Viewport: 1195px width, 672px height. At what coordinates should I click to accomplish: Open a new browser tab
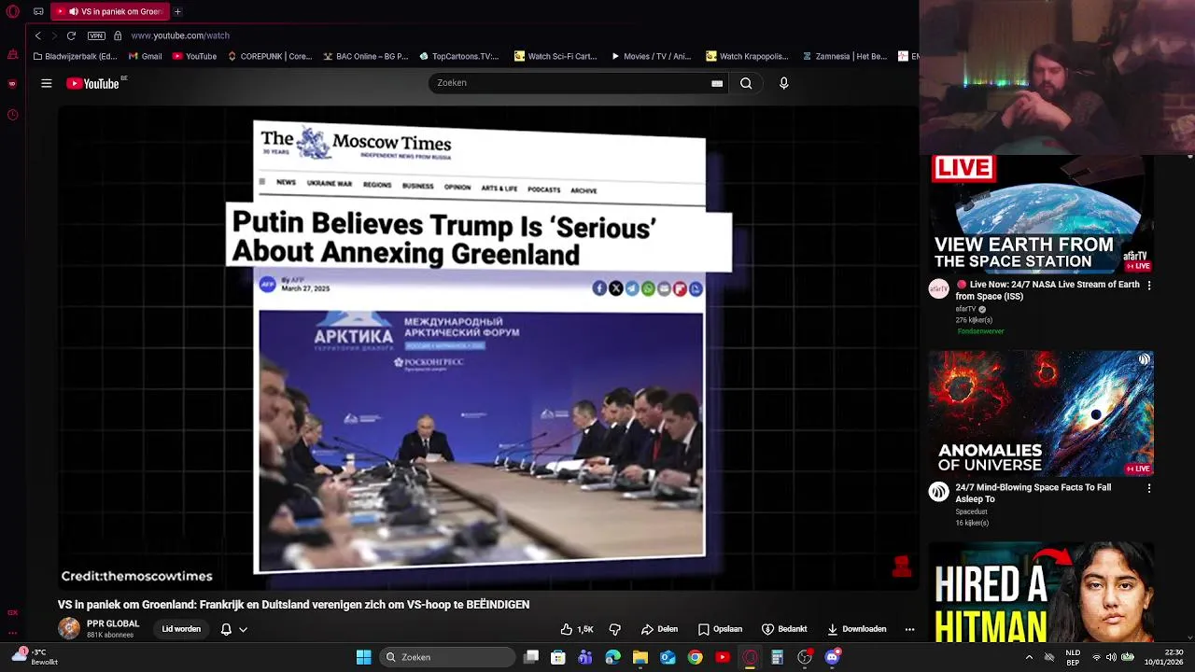coord(177,11)
